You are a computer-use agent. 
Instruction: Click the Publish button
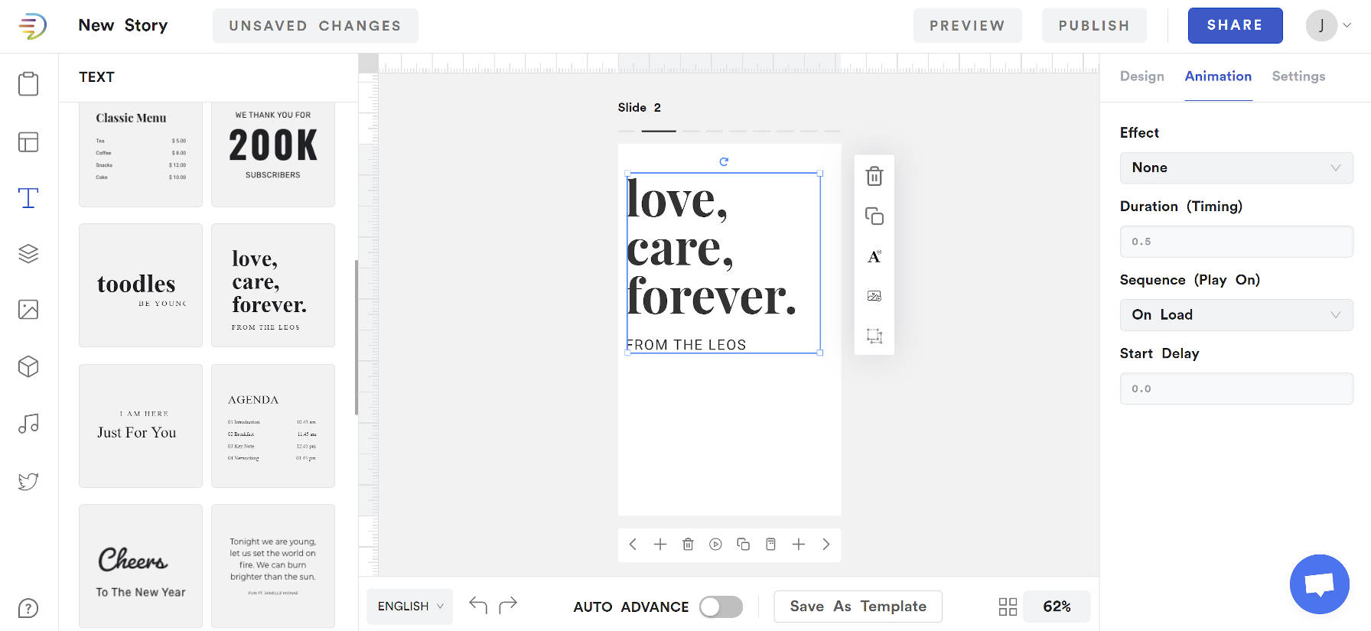tap(1093, 26)
